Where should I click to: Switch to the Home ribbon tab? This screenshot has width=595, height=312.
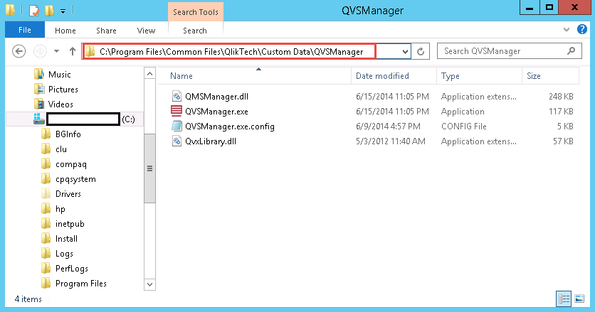pyautogui.click(x=65, y=31)
